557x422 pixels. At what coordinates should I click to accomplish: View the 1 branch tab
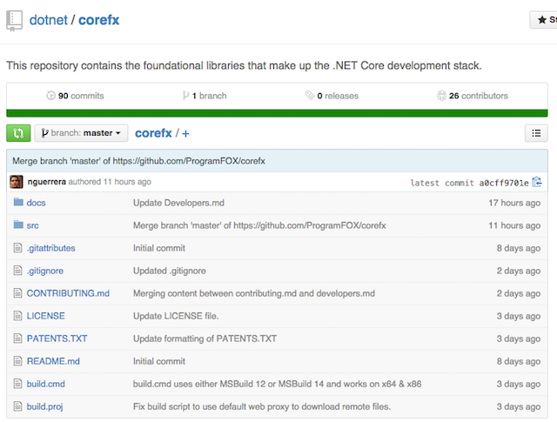point(204,96)
